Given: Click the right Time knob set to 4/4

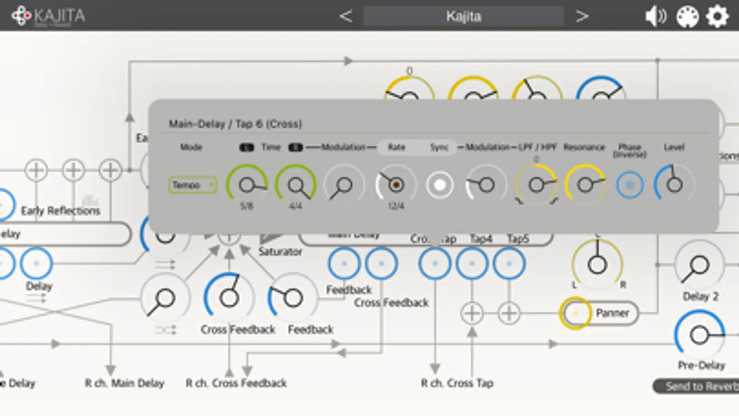Looking at the screenshot, I should [295, 185].
